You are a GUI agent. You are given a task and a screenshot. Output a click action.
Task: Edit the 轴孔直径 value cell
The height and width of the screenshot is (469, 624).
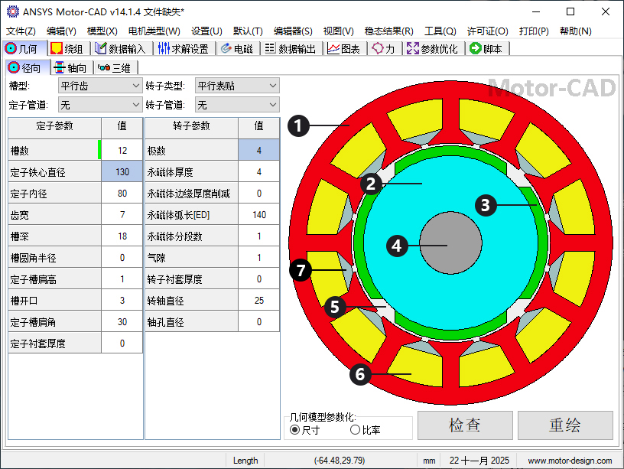259,322
